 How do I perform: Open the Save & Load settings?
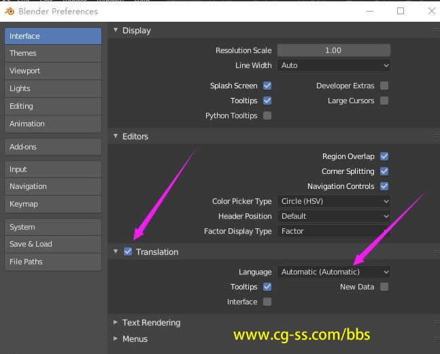pyautogui.click(x=53, y=245)
